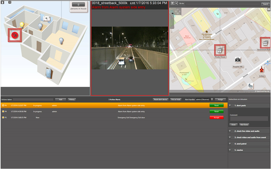The width and height of the screenshot is (271, 169).
Task: Accept the Emergency Exit door alert
Action: [216, 117]
